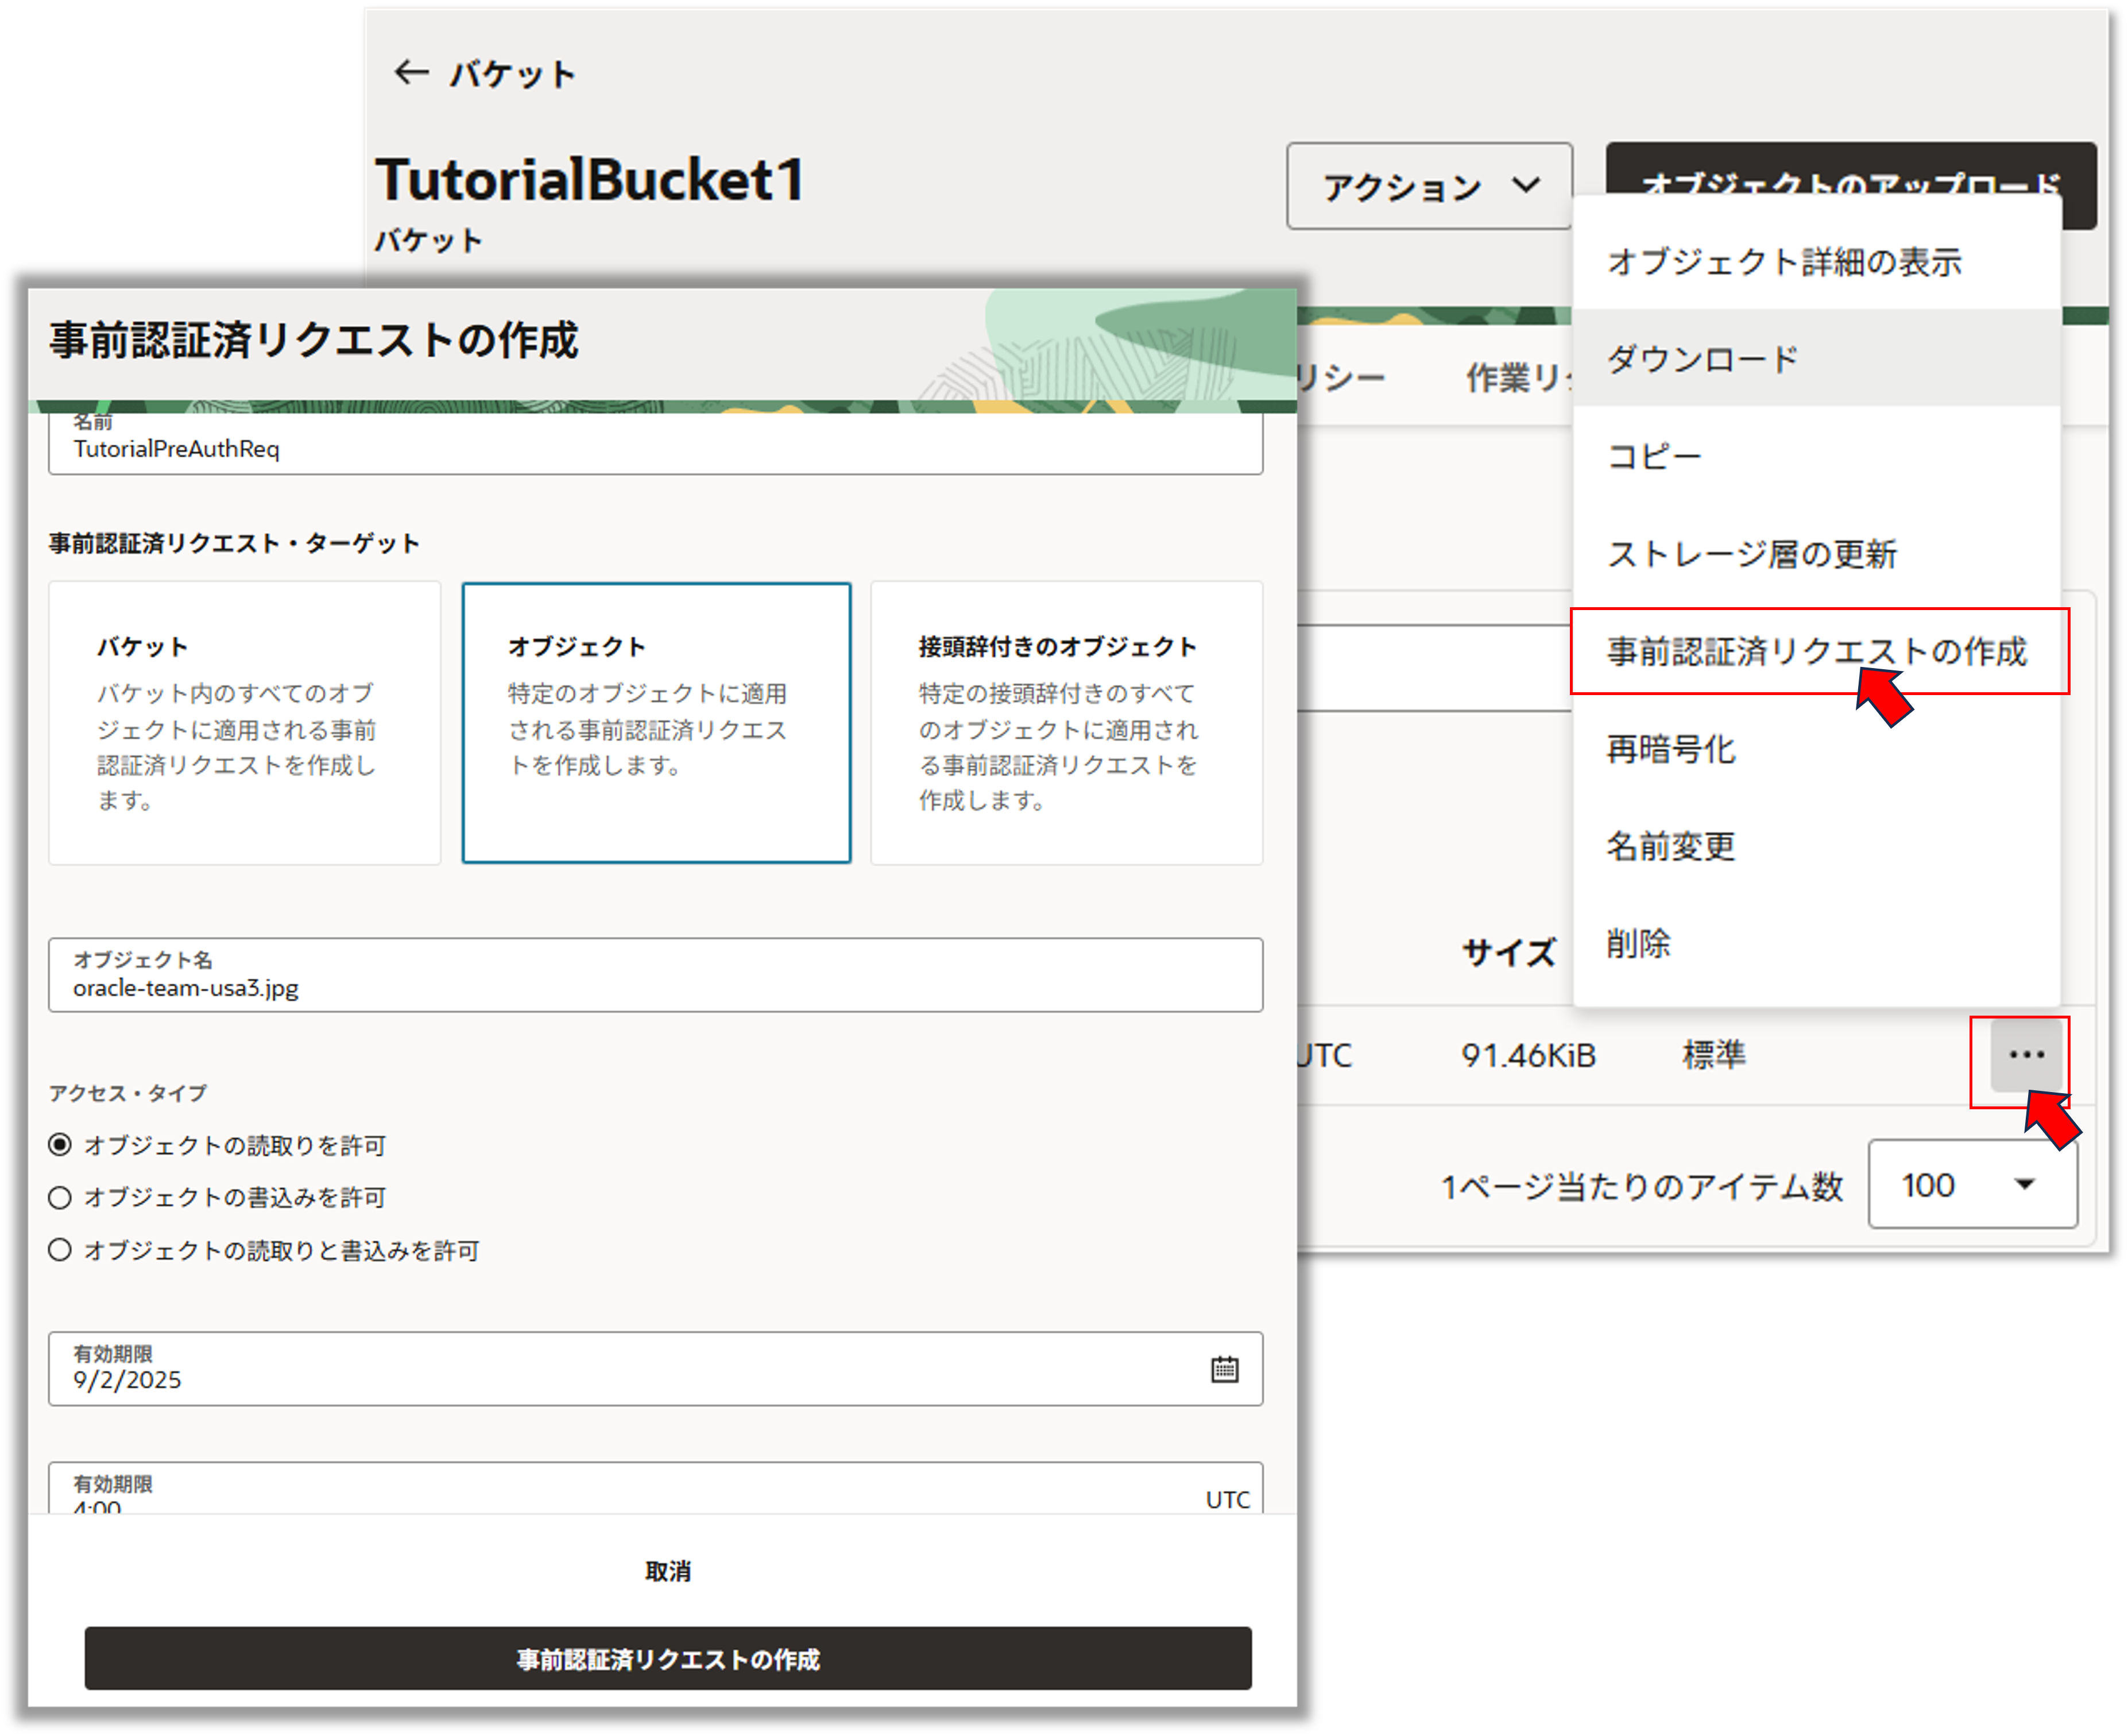The height and width of the screenshot is (1736, 2128).
Task: Choose オブジェクト詳細の表示 menu item
Action: (1783, 262)
